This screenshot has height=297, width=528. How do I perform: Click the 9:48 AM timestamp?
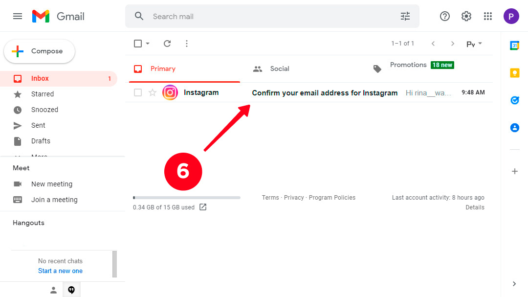tap(473, 92)
